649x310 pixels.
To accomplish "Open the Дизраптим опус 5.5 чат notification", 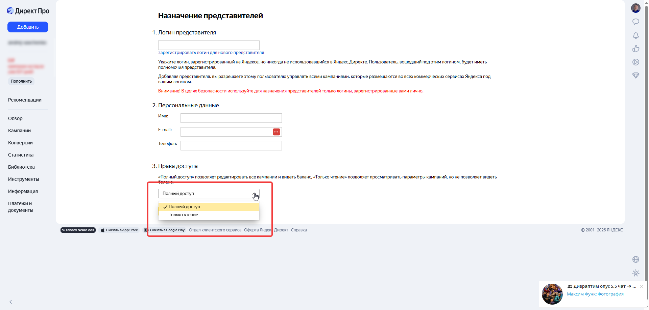I will pyautogui.click(x=592, y=294).
